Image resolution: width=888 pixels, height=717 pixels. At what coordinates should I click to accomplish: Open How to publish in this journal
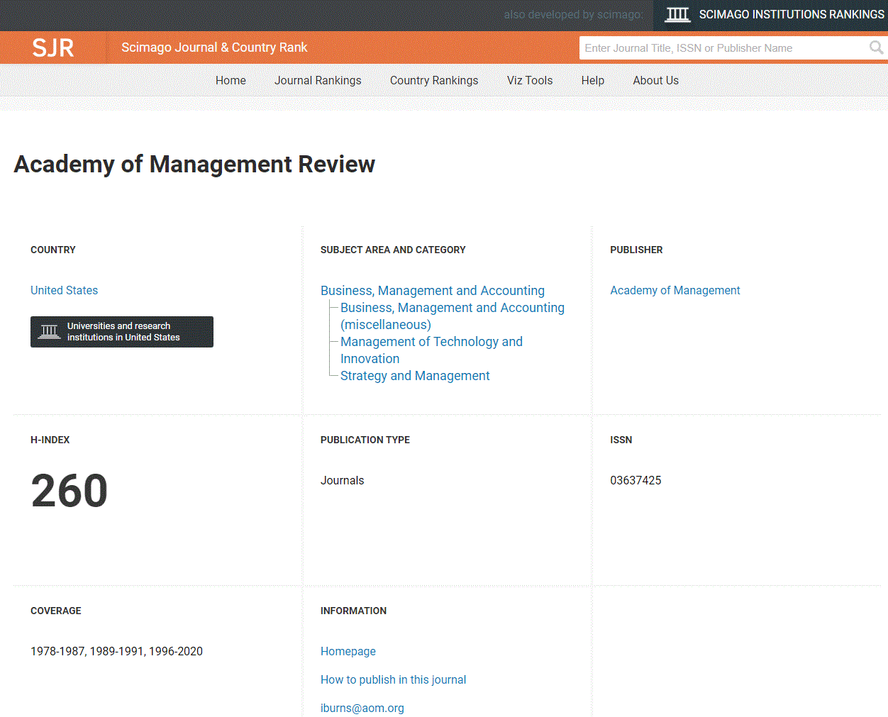pos(394,679)
